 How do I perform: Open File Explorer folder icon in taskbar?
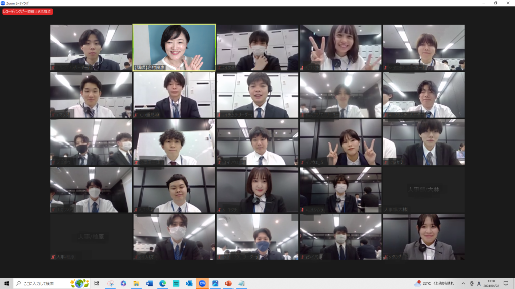point(136,283)
